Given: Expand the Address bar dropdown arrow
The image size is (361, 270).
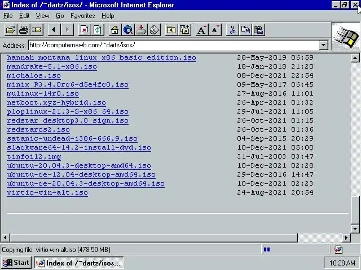Looking at the screenshot, I should 323,45.
